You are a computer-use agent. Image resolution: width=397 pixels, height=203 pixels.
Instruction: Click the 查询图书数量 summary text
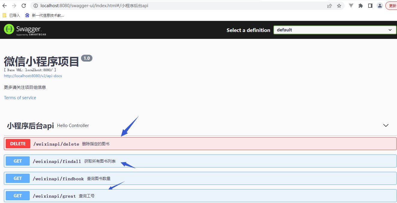(x=99, y=179)
